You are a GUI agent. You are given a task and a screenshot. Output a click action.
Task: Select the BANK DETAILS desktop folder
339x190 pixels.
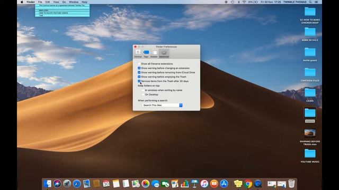[x=310, y=32]
